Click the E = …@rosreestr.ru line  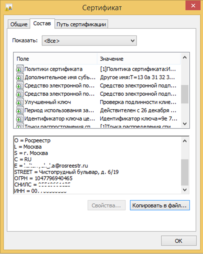pos(51,166)
